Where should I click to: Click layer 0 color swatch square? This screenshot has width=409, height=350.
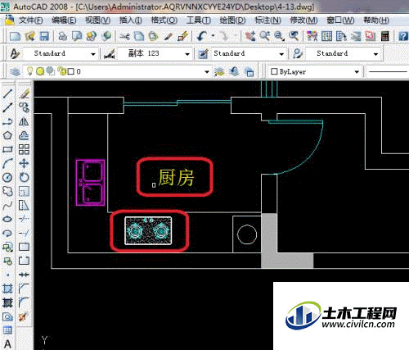coord(71,71)
